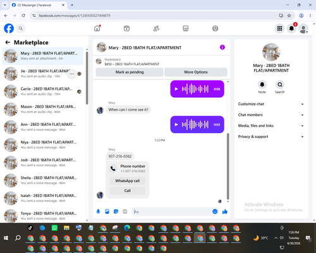Click the Facebook logo
This screenshot has height=253, width=316.
tap(9, 28)
